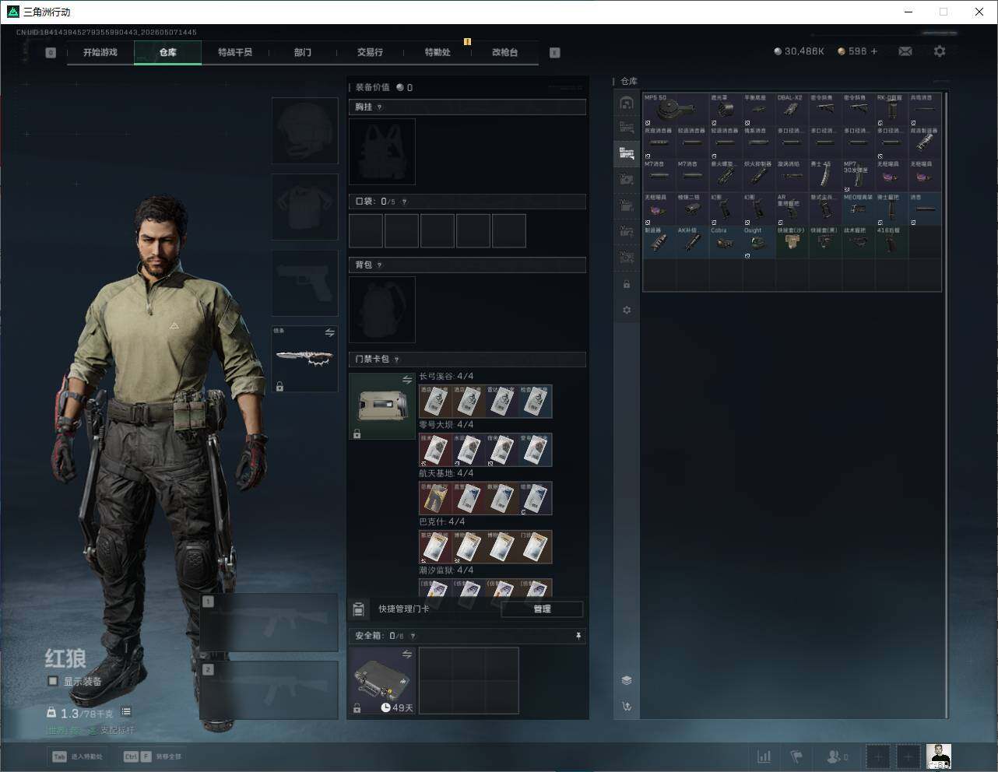The height and width of the screenshot is (772, 998).
Task: Toggle the 显示装备 checkbox
Action: [53, 681]
